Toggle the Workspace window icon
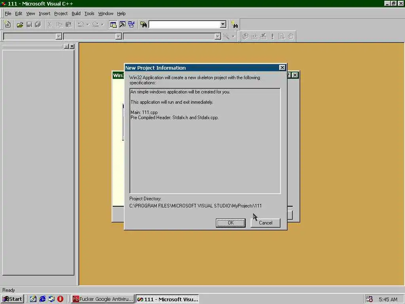 [x=113, y=25]
